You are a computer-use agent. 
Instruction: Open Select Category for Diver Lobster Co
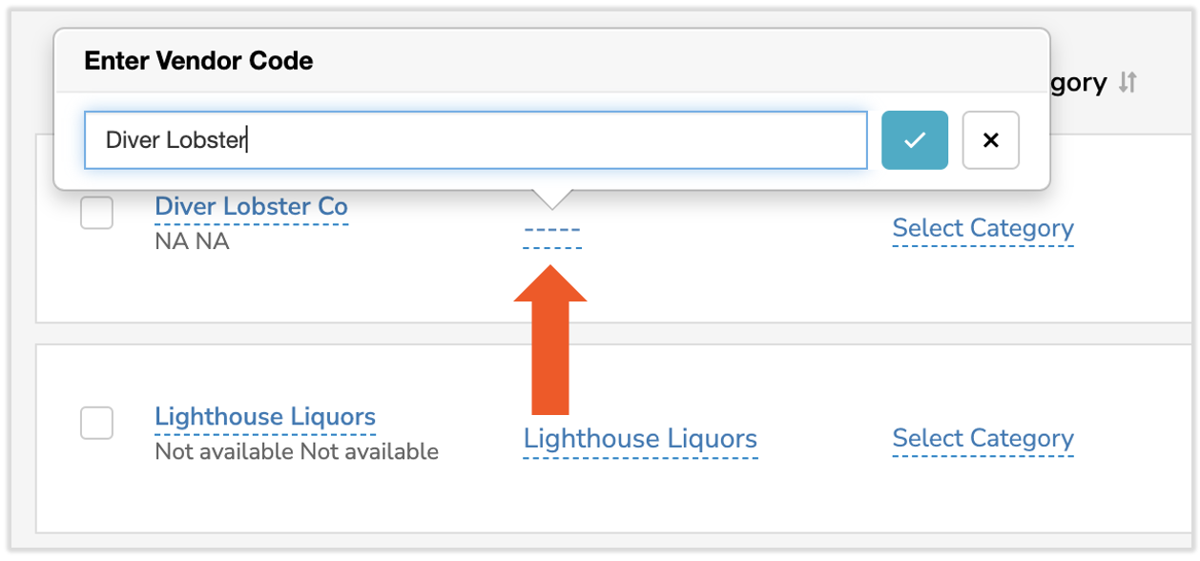tap(983, 228)
